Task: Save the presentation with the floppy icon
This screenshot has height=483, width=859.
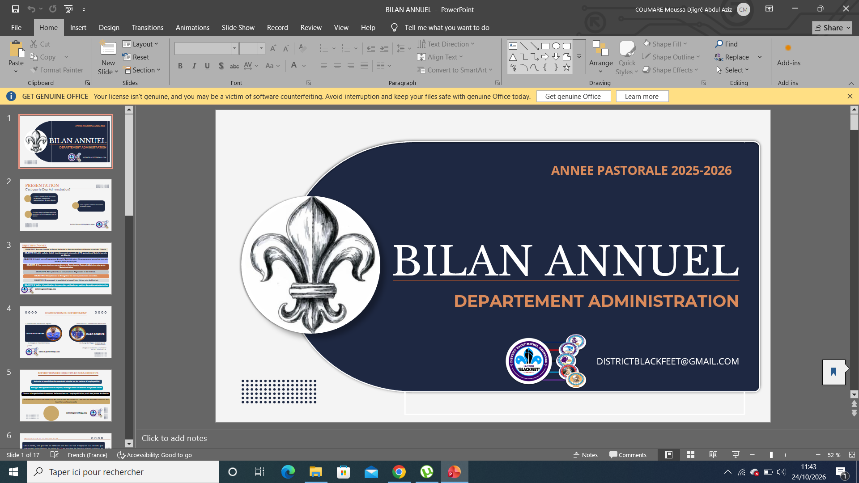Action: click(x=15, y=9)
